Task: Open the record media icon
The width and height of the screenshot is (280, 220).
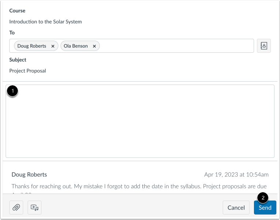Action: [34, 208]
